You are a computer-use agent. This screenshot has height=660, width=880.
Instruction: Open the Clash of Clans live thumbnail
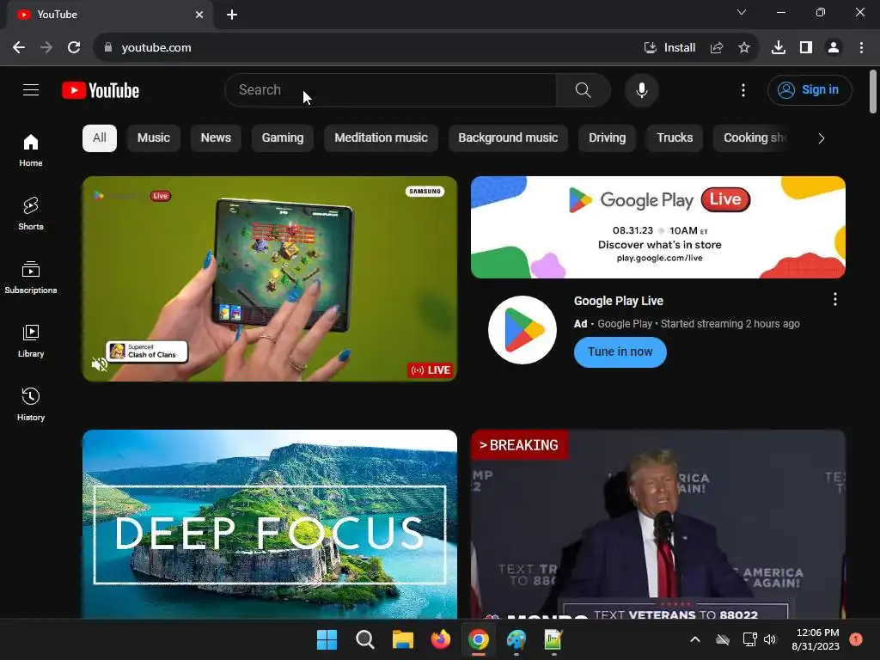point(270,279)
